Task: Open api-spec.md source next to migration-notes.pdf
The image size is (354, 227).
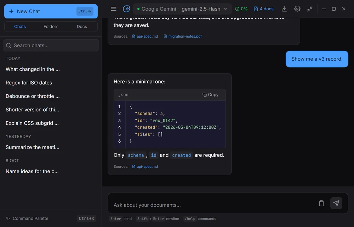Action: (x=145, y=36)
